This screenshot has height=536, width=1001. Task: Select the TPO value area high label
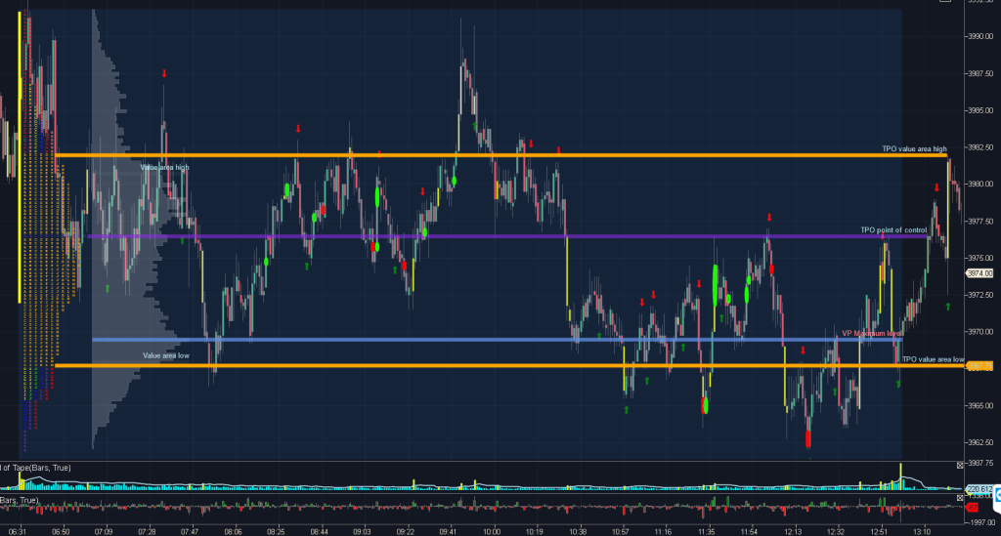pos(914,149)
